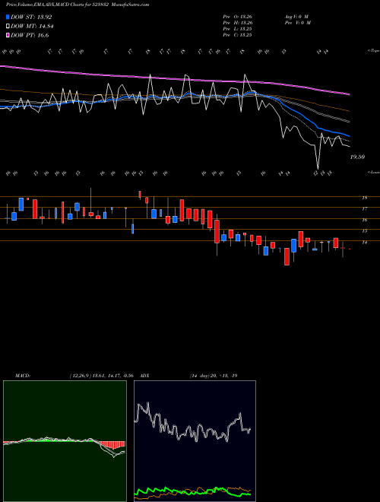Click the white DOW MT legend swatch
Viewport: 380px width, 502px height.
[x=8, y=26]
